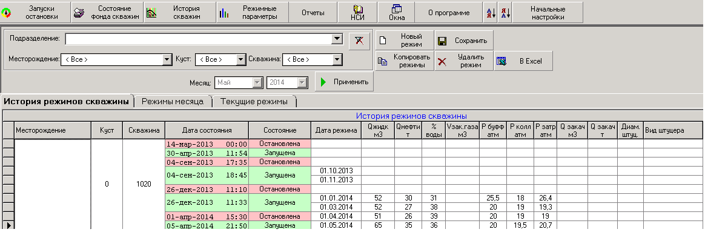
Task: Export the table with В Excel
Action: (x=523, y=61)
